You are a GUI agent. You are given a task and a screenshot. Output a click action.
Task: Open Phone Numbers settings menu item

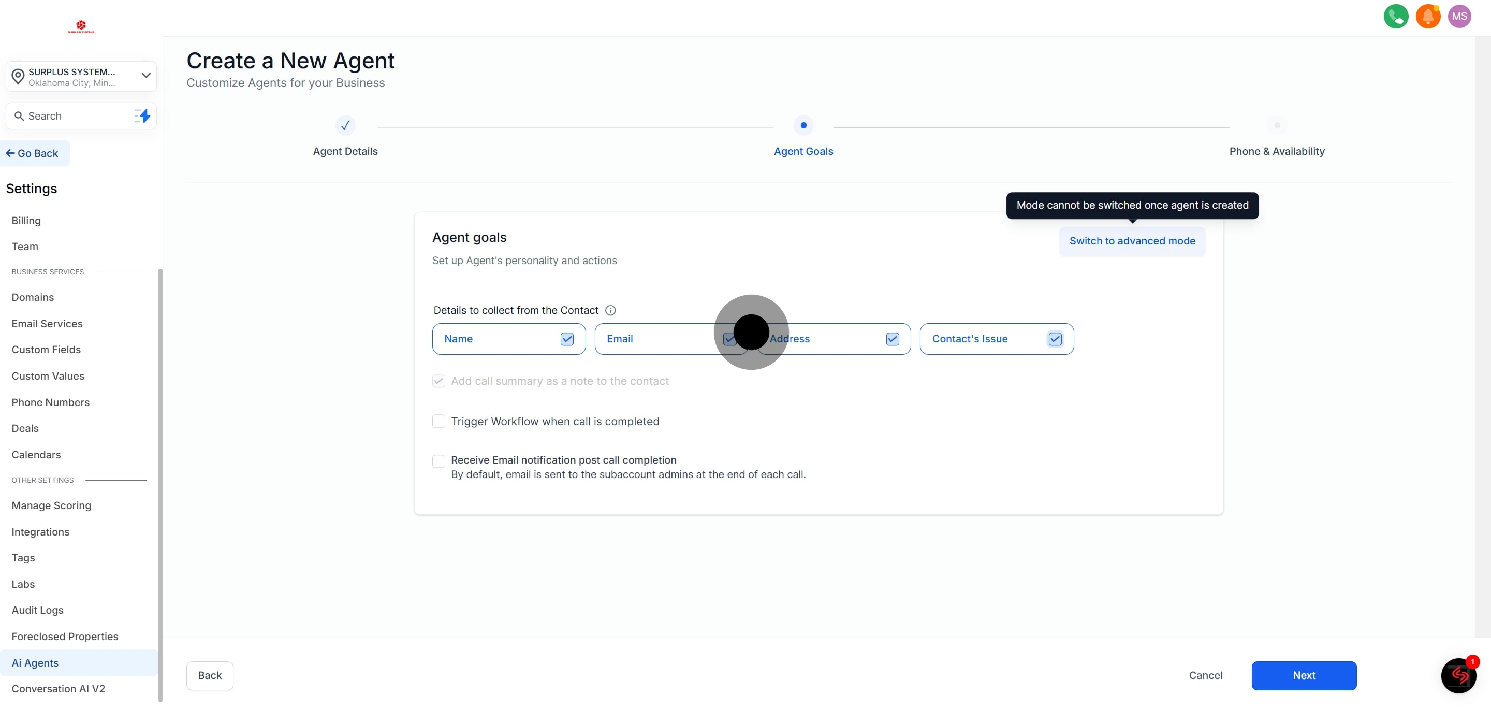point(50,402)
